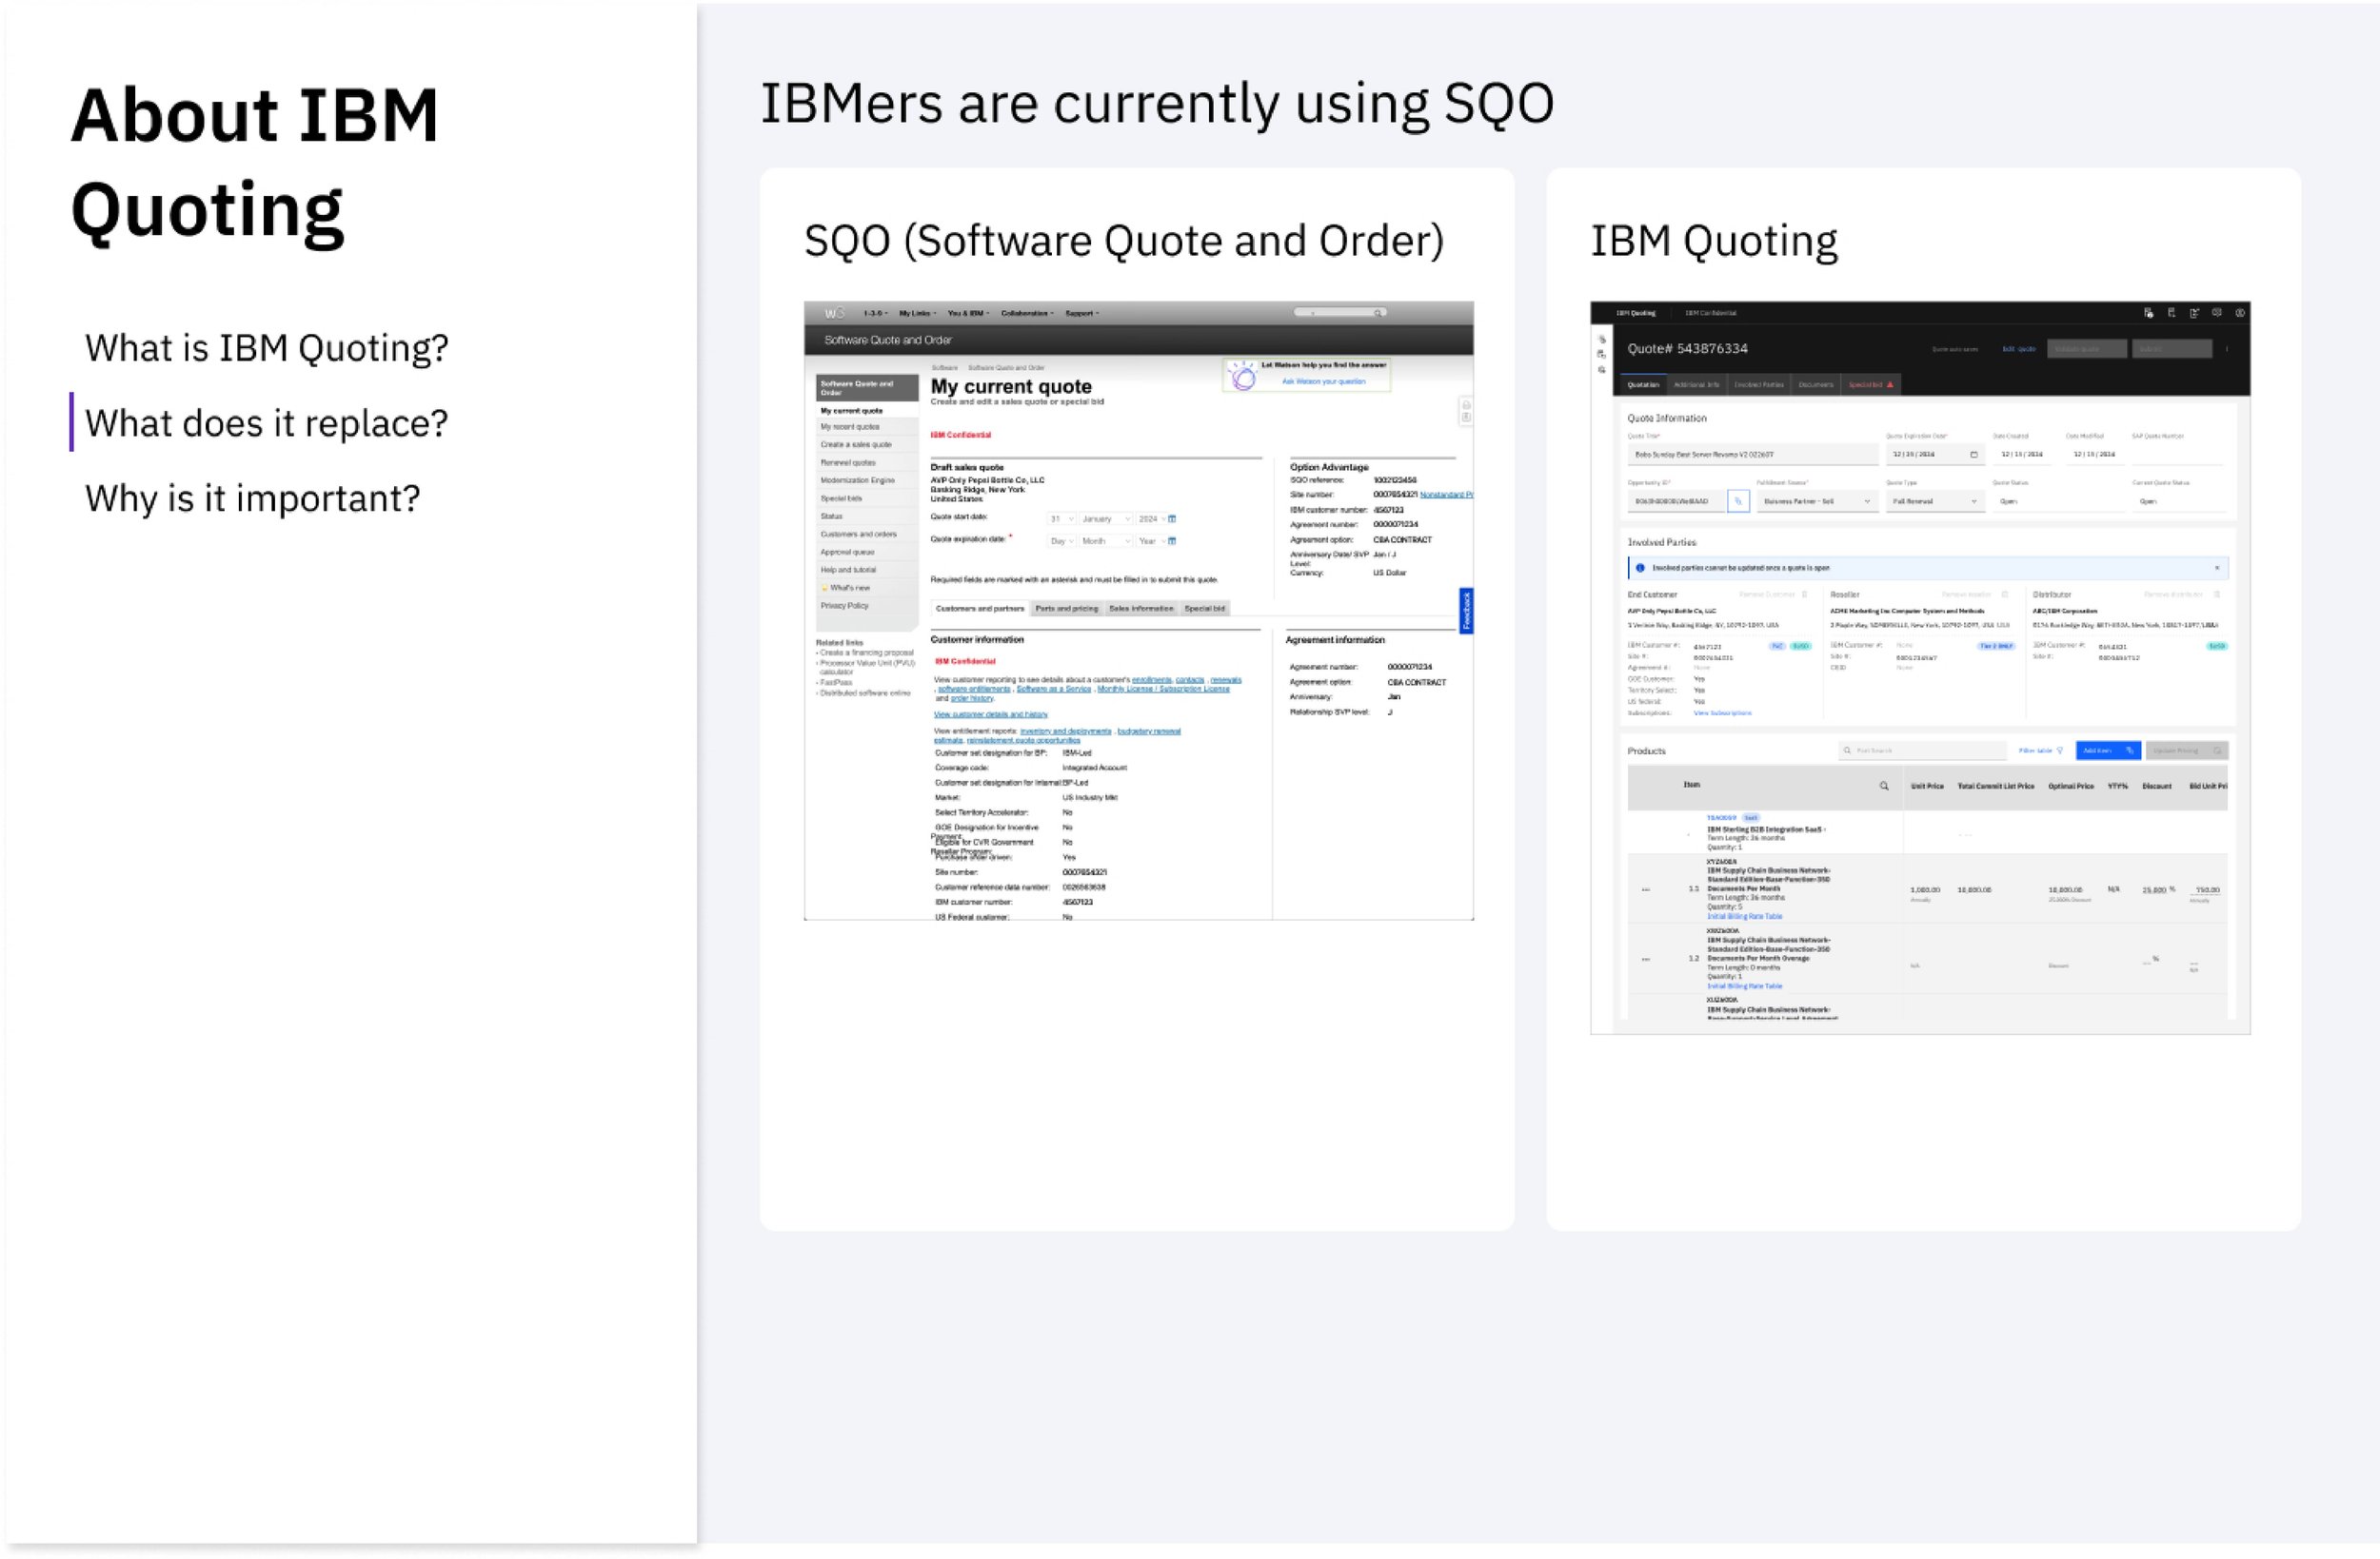Switch to the Involved Parties tab
Image resolution: width=2380 pixels, height=1559 pixels.
click(x=1759, y=384)
